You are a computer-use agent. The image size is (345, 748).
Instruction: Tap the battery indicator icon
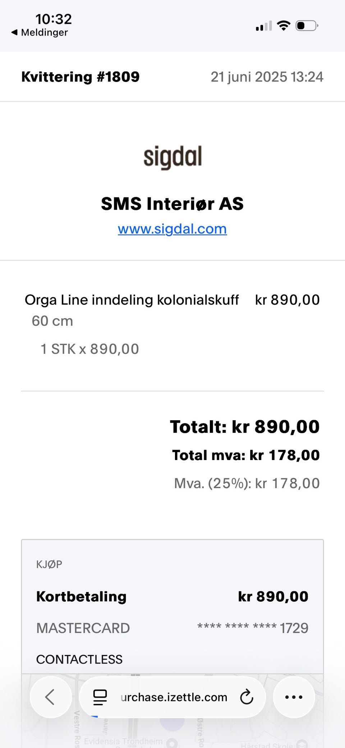(x=307, y=26)
